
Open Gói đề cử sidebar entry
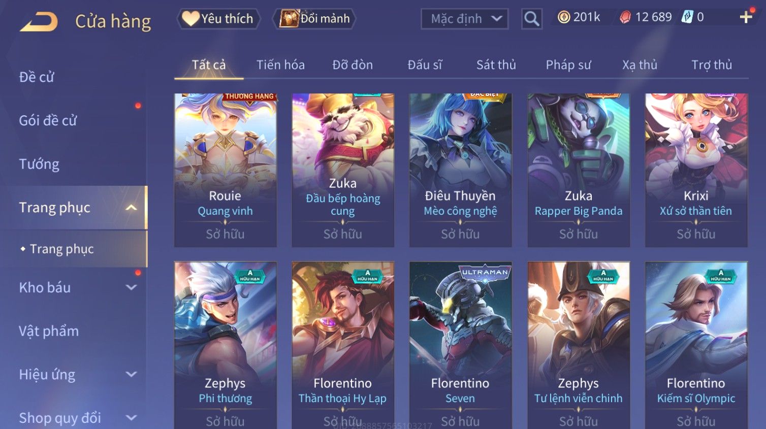48,120
